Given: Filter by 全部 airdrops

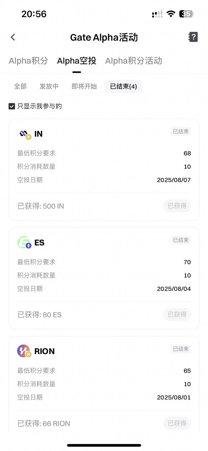Looking at the screenshot, I should point(20,87).
